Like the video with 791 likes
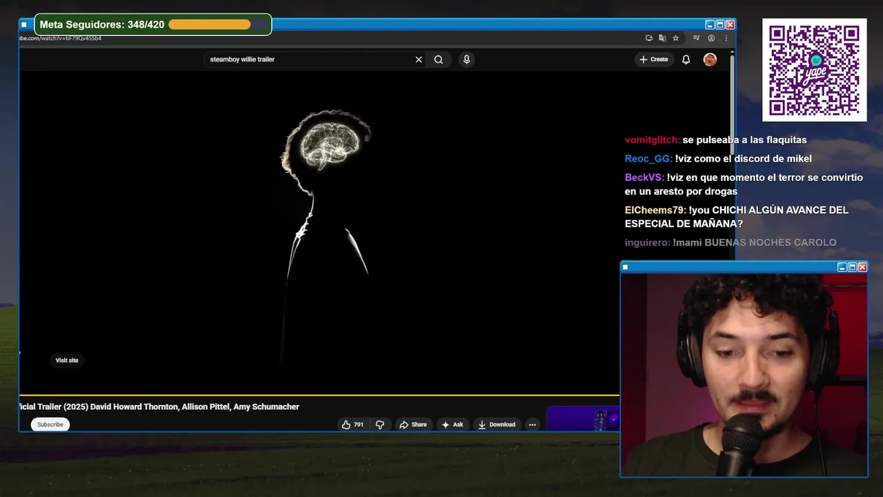This screenshot has width=883, height=497. tap(353, 425)
